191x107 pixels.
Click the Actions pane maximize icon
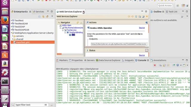click(x=147, y=23)
